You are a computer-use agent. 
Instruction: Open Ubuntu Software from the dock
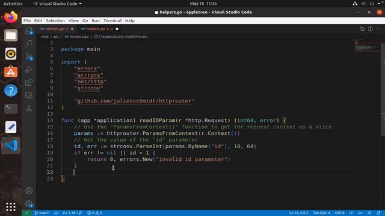click(11, 72)
